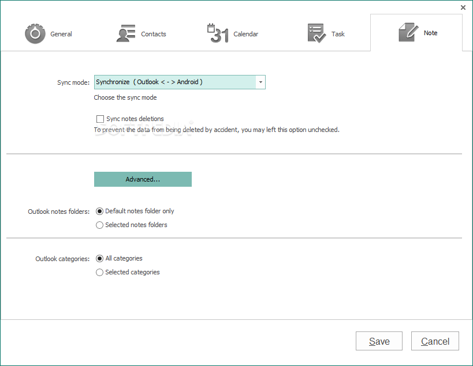Go to the Calendar tab label
473x366 pixels.
246,34
